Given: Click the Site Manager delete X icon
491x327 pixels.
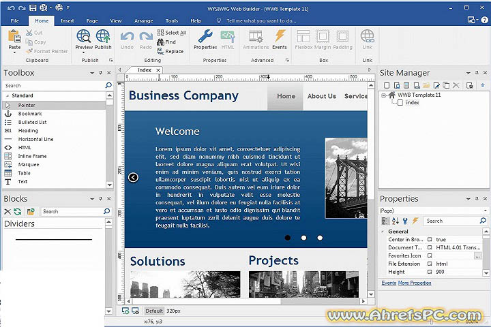Looking at the screenshot, I should (x=456, y=85).
